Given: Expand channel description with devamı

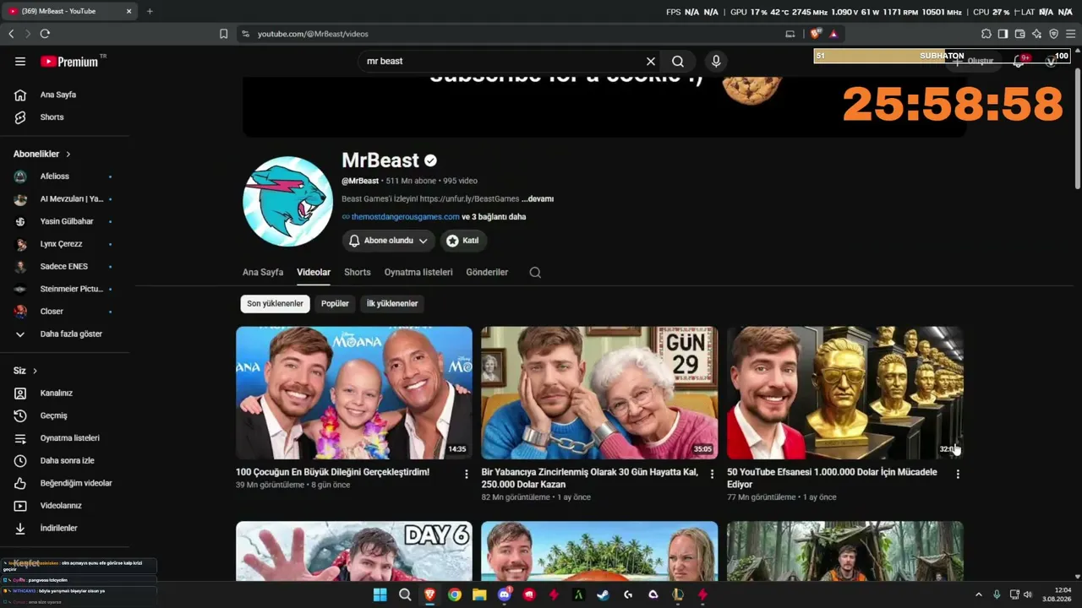Looking at the screenshot, I should tap(538, 199).
